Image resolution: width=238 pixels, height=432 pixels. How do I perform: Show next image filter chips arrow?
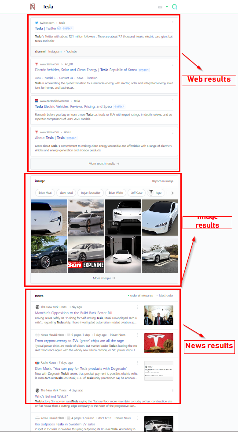(172, 193)
